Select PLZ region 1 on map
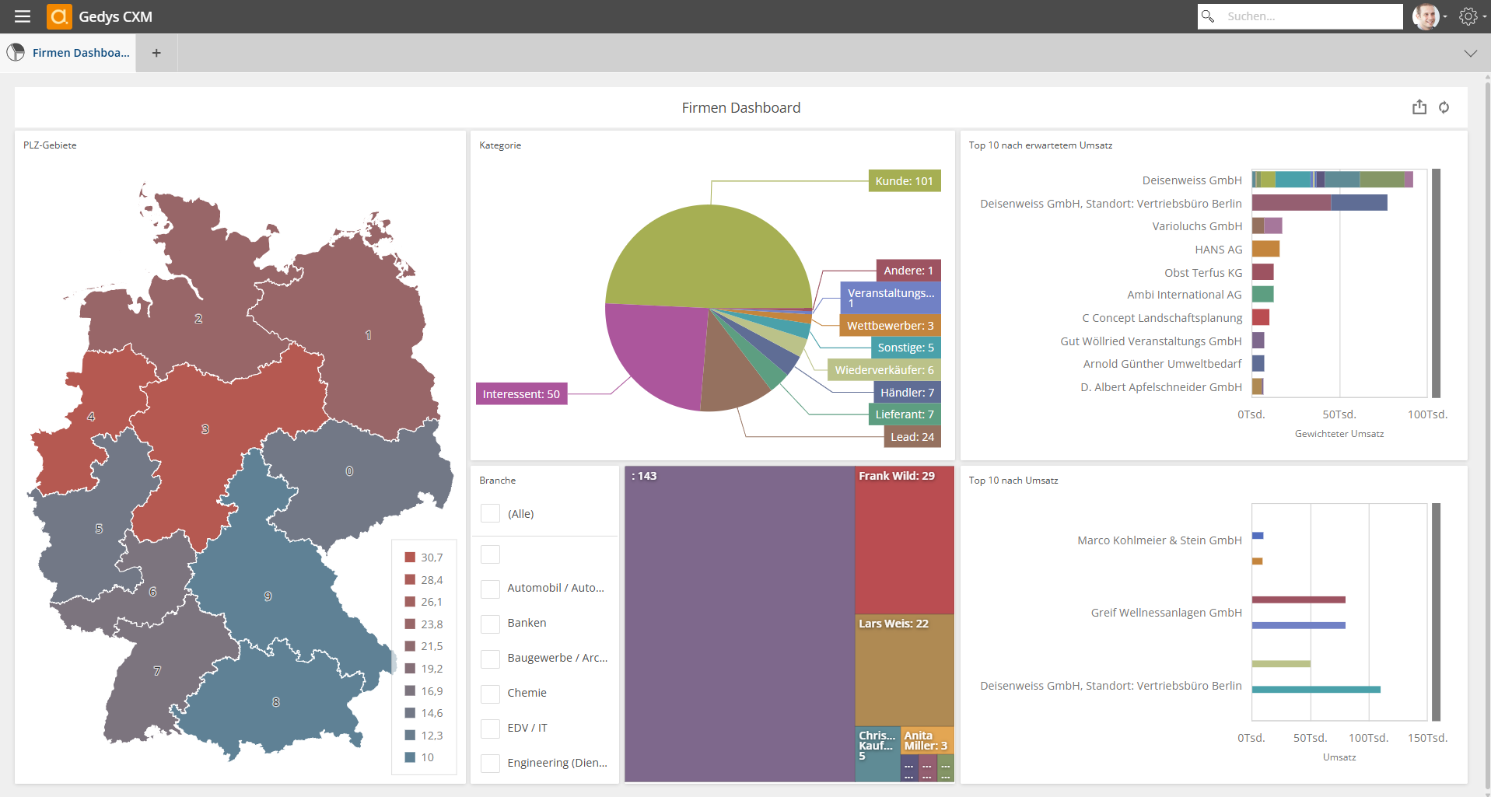 point(368,335)
